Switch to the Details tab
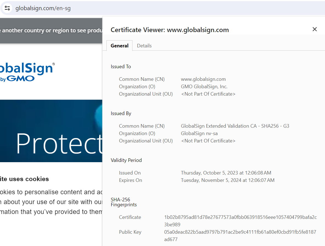Image resolution: width=325 pixels, height=246 pixels. [144, 46]
